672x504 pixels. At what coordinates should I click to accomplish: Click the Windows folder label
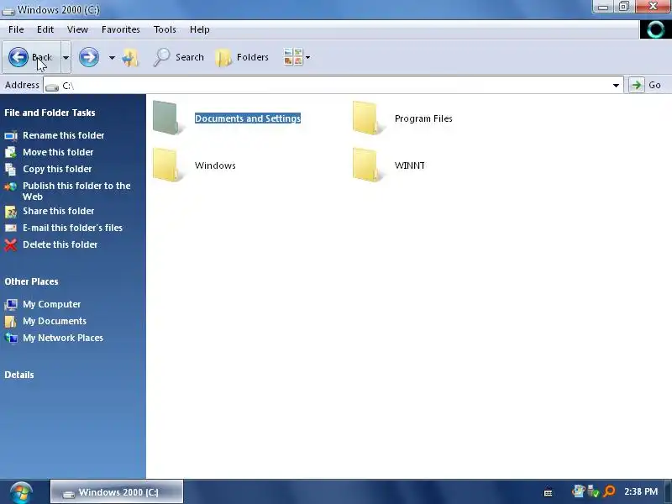(215, 165)
